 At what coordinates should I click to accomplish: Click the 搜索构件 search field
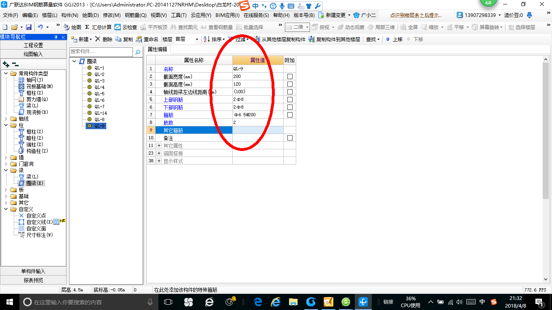pyautogui.click(x=101, y=52)
